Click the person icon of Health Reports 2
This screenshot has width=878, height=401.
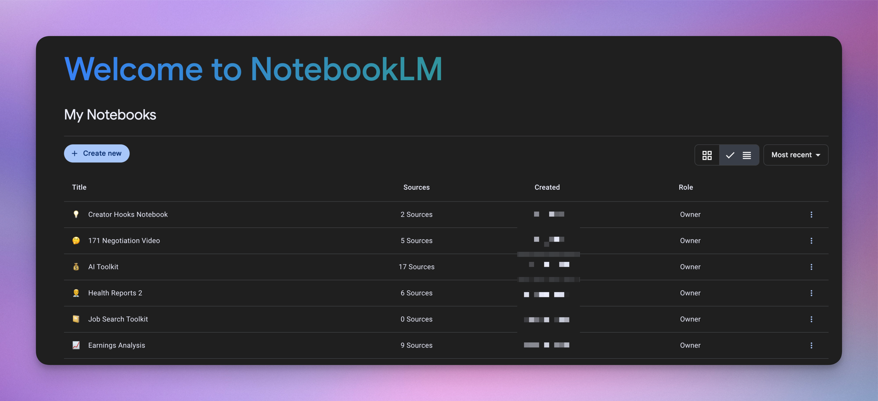[x=76, y=293]
